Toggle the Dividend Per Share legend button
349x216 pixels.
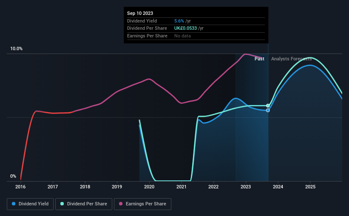[x=84, y=204]
